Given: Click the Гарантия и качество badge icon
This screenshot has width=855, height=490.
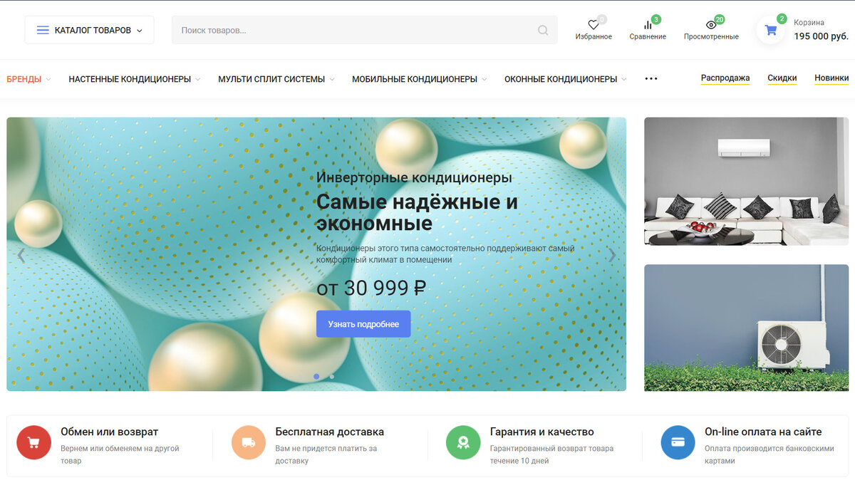Looking at the screenshot, I should click(463, 442).
